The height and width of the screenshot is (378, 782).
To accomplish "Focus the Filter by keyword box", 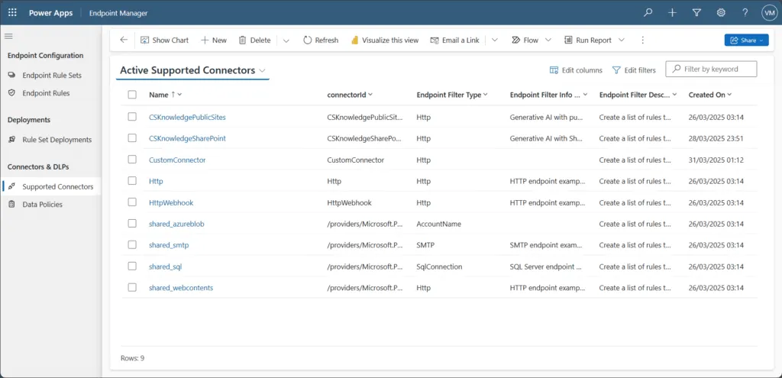I will 711,69.
